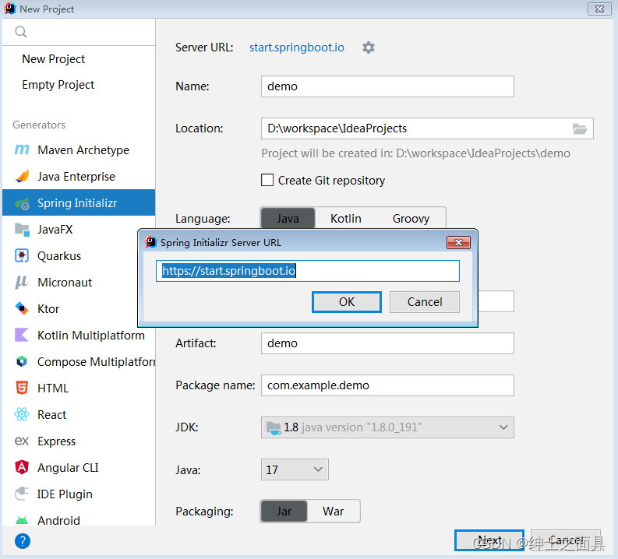Cancel the New Project wizard
The image size is (618, 559).
click(x=566, y=540)
